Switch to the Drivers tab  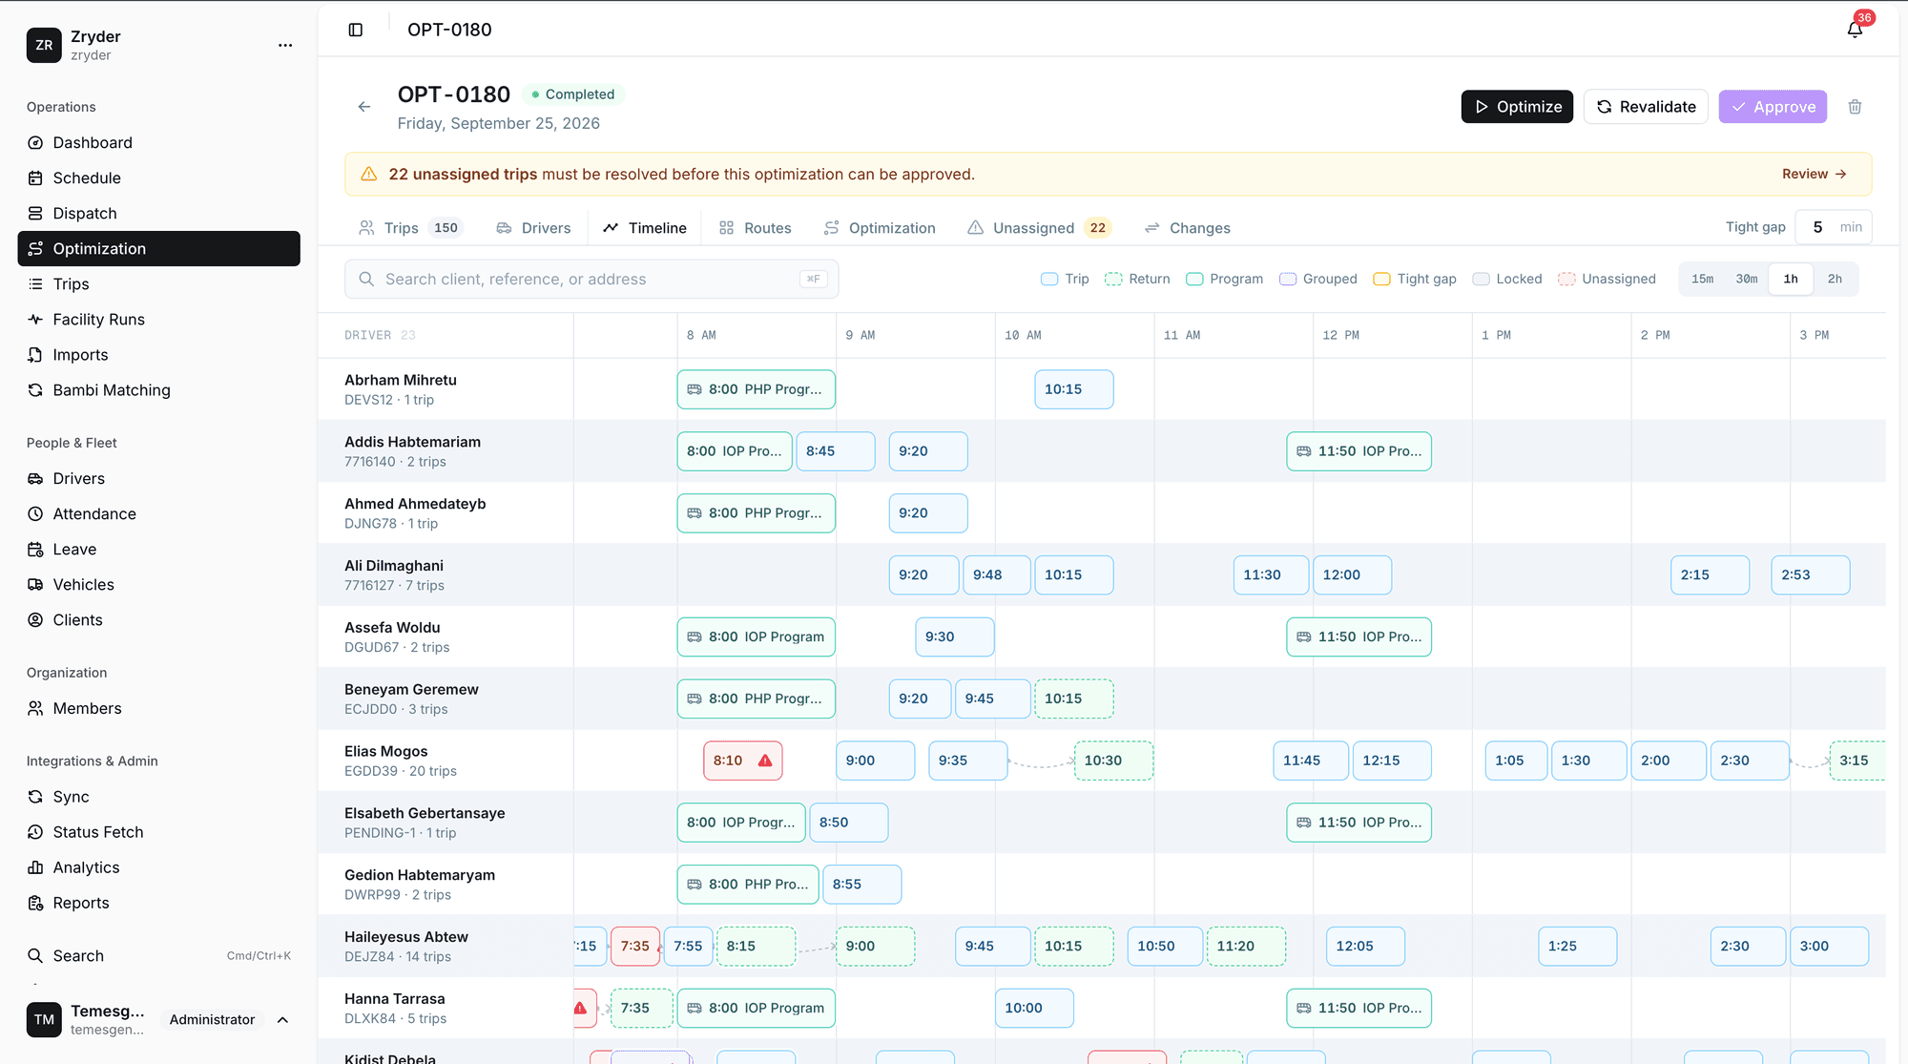[533, 228]
